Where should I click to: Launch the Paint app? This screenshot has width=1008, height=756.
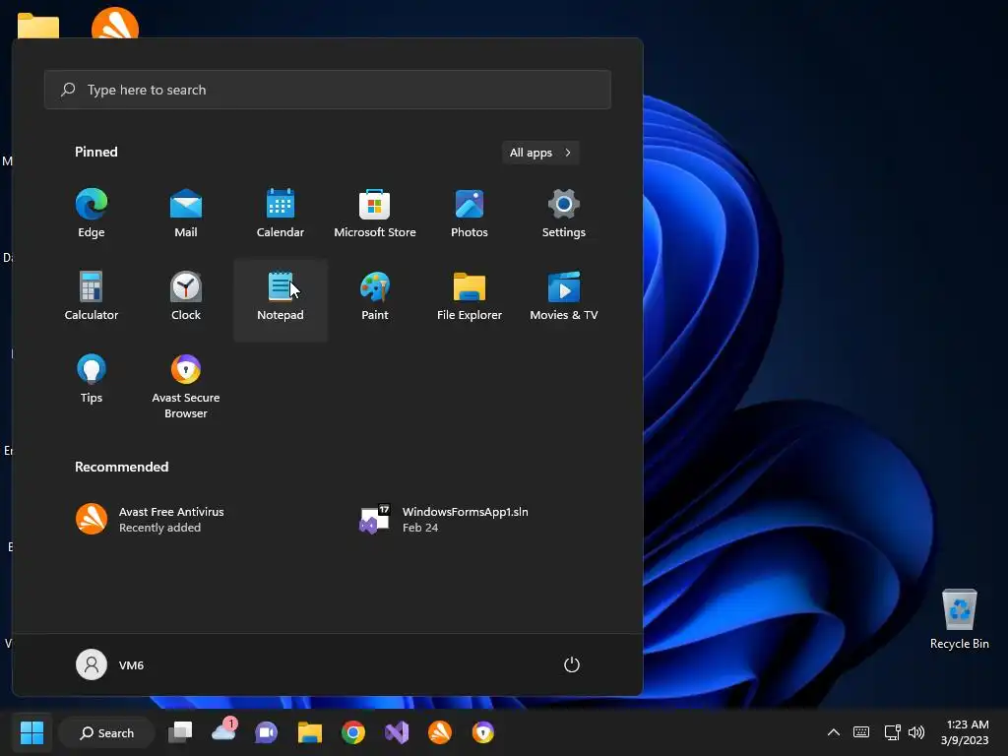coord(375,297)
